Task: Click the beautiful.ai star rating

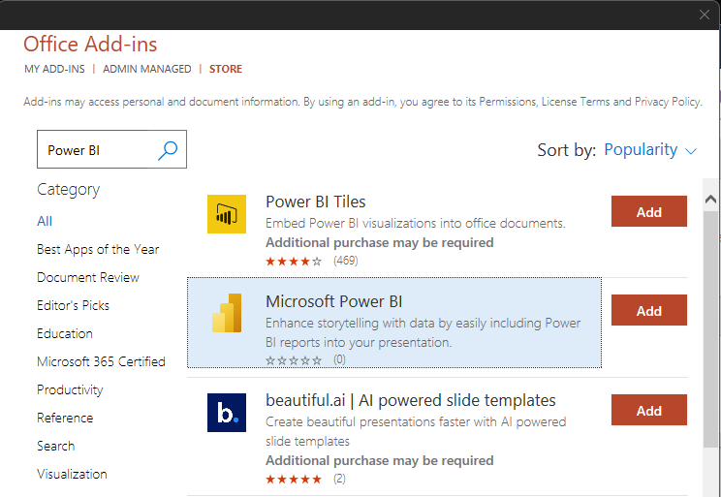Action: [294, 480]
